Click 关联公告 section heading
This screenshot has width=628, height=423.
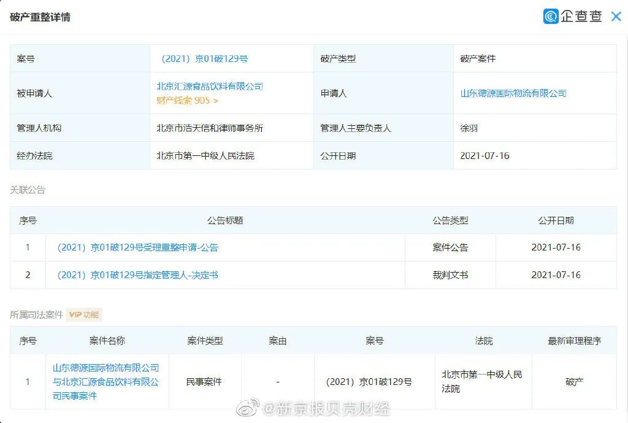pyautogui.click(x=28, y=190)
